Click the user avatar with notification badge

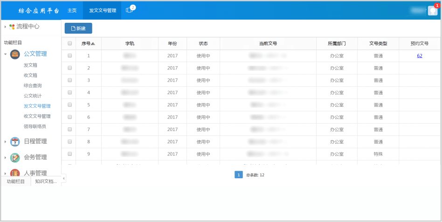pos(433,10)
